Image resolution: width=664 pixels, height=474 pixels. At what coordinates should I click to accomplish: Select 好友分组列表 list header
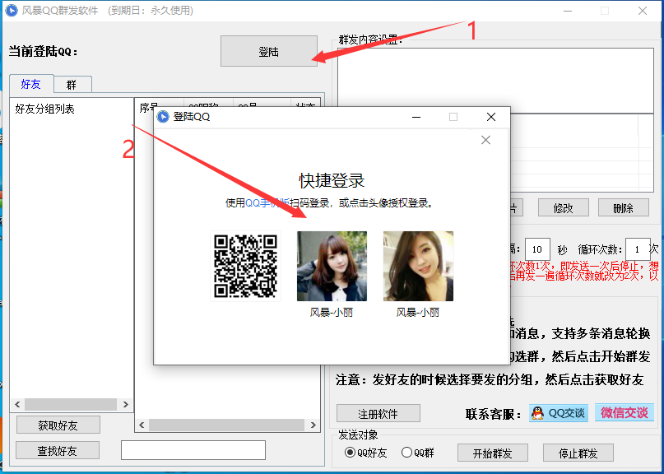[45, 109]
